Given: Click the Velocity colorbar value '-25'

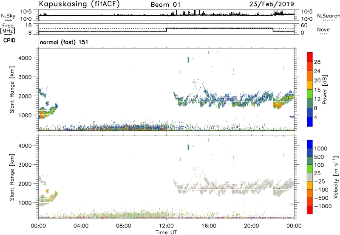Looking at the screenshot, I should tap(320, 181).
